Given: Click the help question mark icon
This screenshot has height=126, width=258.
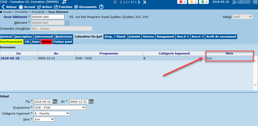Looking at the screenshot, I should (x=101, y=7).
